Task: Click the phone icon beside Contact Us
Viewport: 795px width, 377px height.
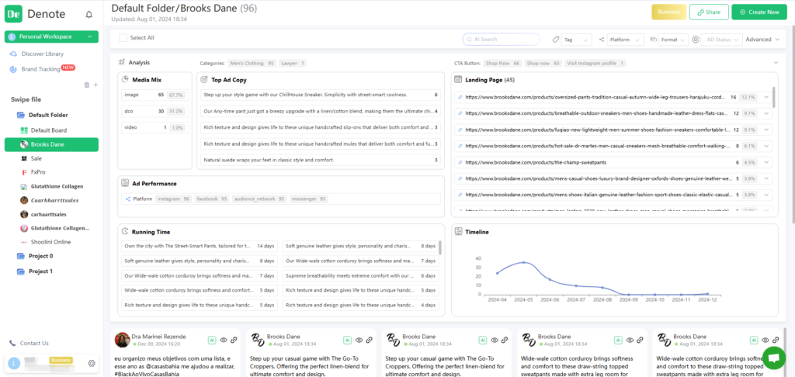Action: [x=12, y=343]
